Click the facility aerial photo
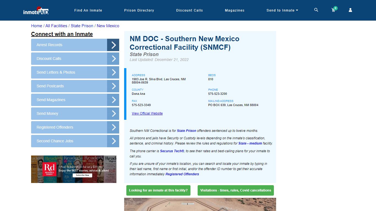 coord(200,204)
